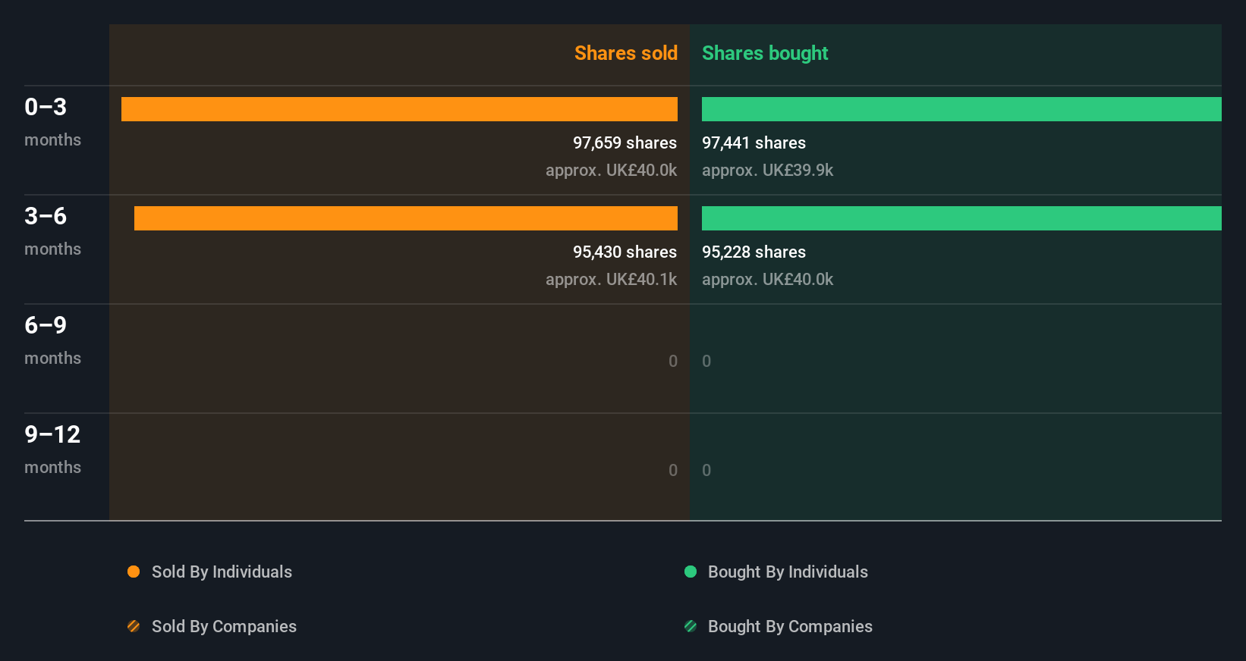
Task: Click the 6–9 months shares sold zero
Action: pyautogui.click(x=673, y=362)
